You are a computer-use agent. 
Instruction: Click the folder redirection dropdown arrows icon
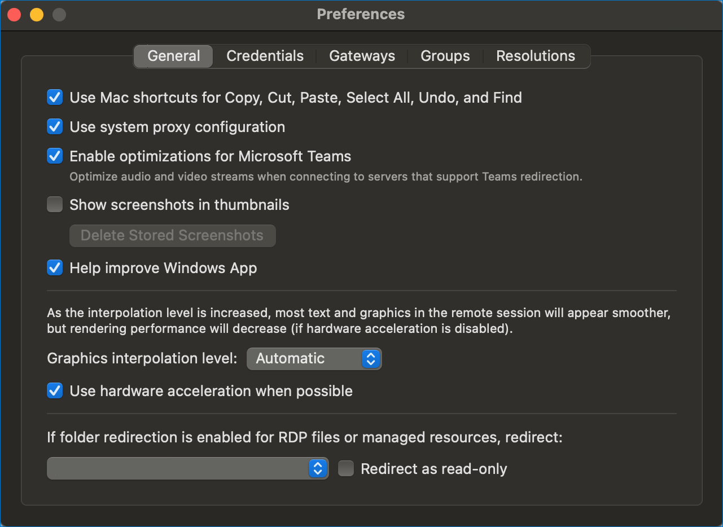tap(318, 468)
